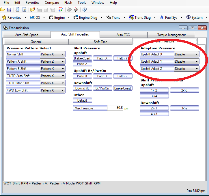The width and height of the screenshot is (209, 196).
Task: Open the Upshift Adapt Z dropdown
Action: [x=186, y=69]
